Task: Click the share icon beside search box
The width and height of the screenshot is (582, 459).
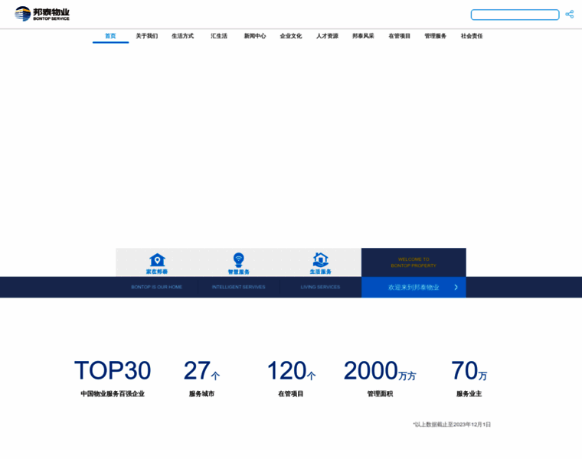Action: click(570, 14)
